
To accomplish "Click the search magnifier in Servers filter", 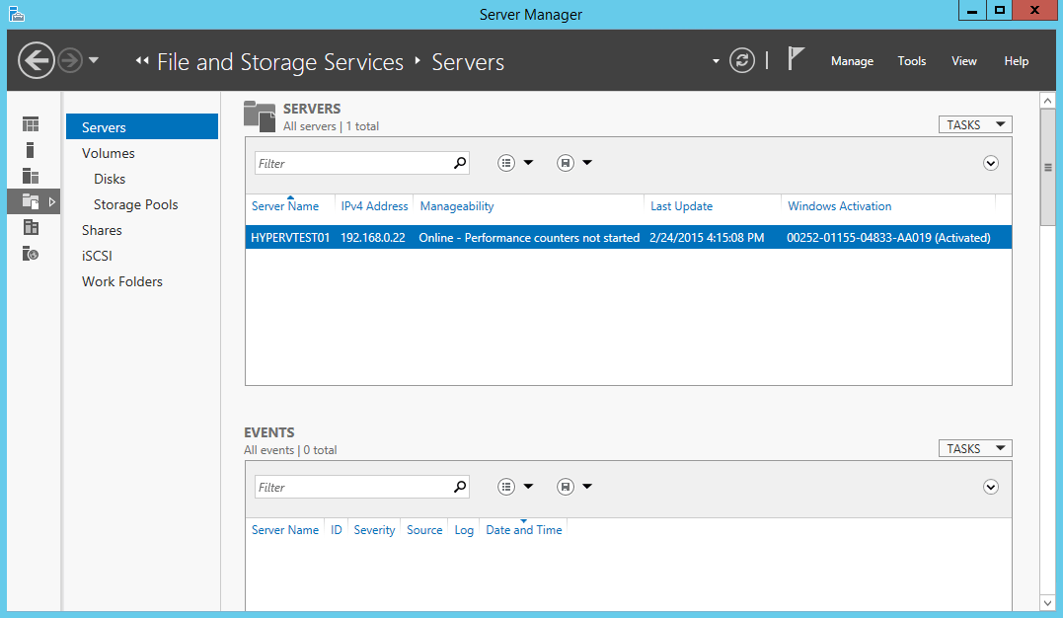I will pyautogui.click(x=460, y=163).
